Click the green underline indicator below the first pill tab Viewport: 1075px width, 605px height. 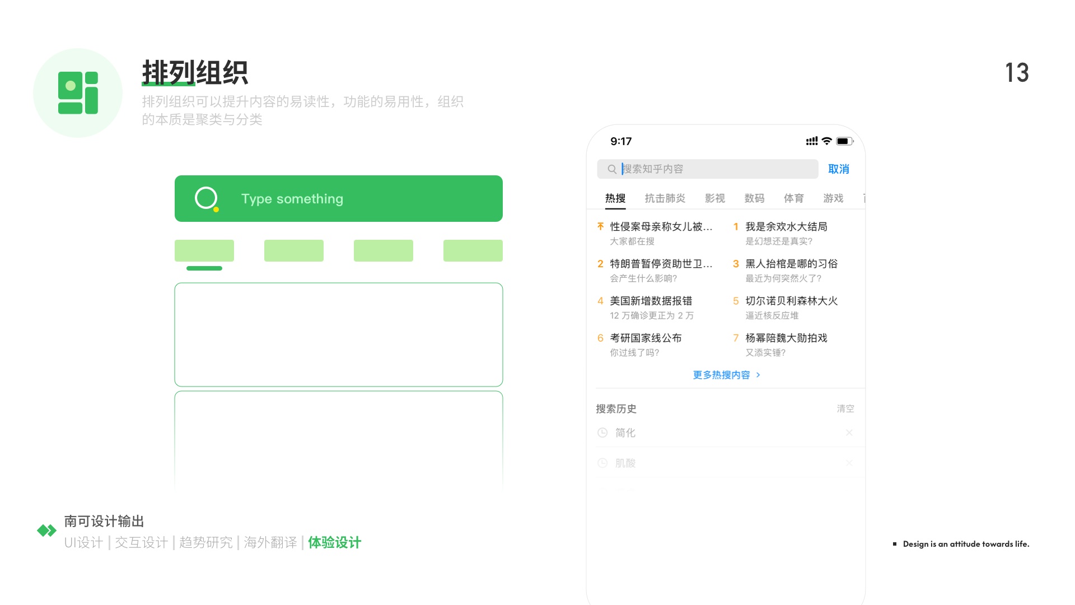[204, 268]
